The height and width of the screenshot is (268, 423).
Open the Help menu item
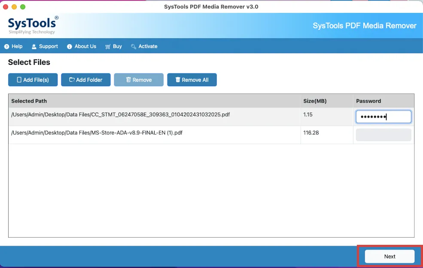tap(13, 46)
